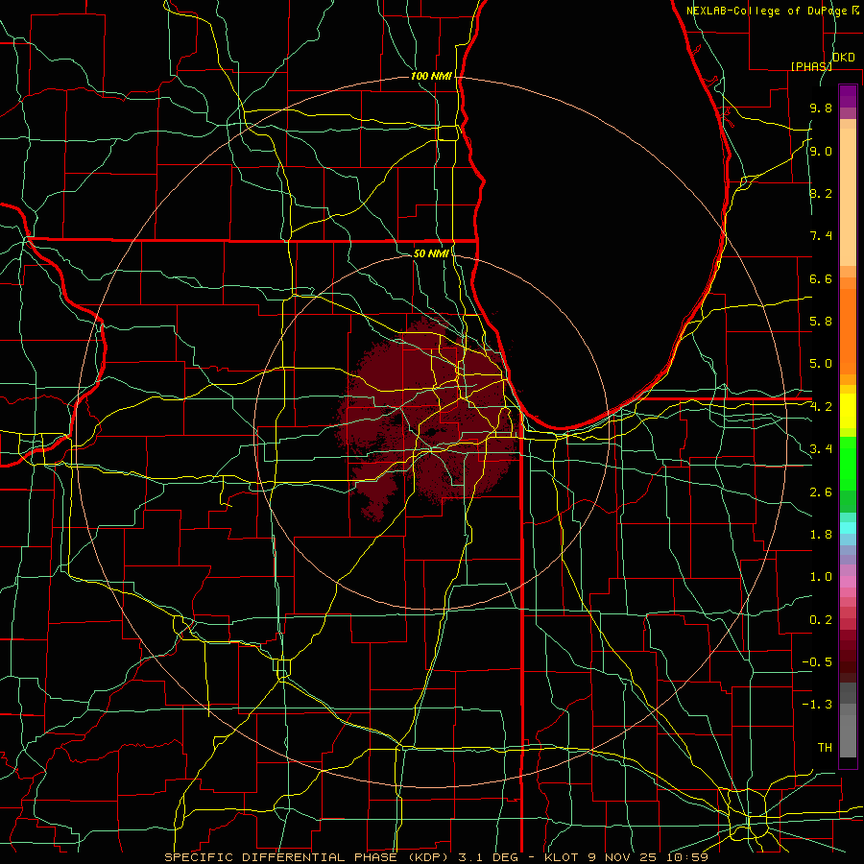The image size is (864, 864).
Task: Click the 5.0 scale label
Action: 821,364
